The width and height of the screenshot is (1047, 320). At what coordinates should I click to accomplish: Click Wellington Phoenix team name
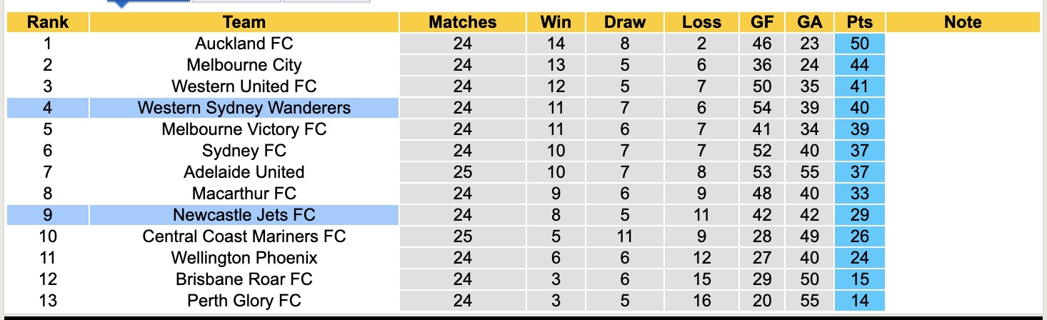pyautogui.click(x=244, y=258)
